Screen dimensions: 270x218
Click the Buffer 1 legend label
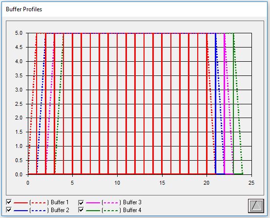point(60,202)
